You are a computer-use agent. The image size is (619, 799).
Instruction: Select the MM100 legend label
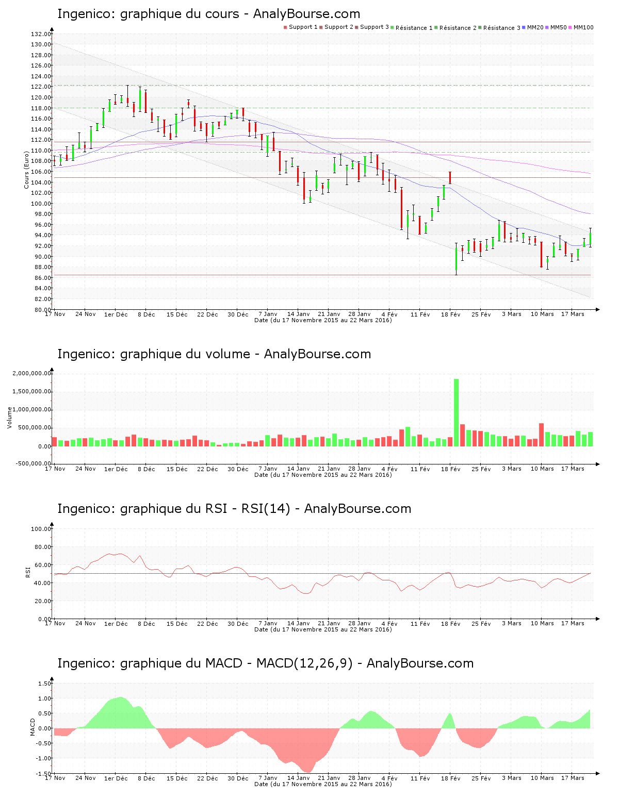point(583,27)
